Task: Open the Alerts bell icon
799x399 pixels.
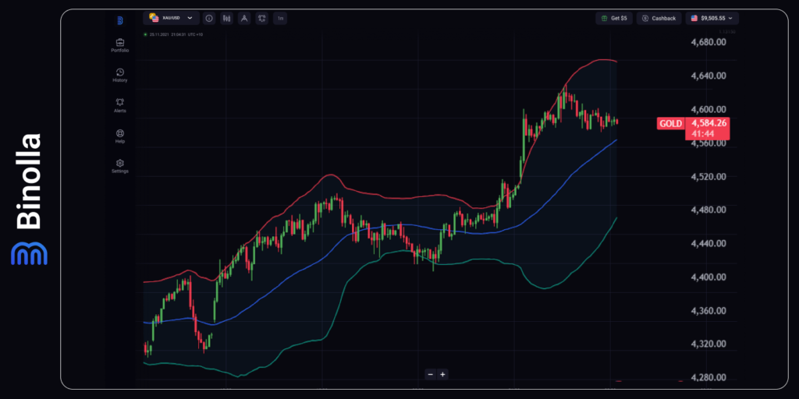Action: 119,102
